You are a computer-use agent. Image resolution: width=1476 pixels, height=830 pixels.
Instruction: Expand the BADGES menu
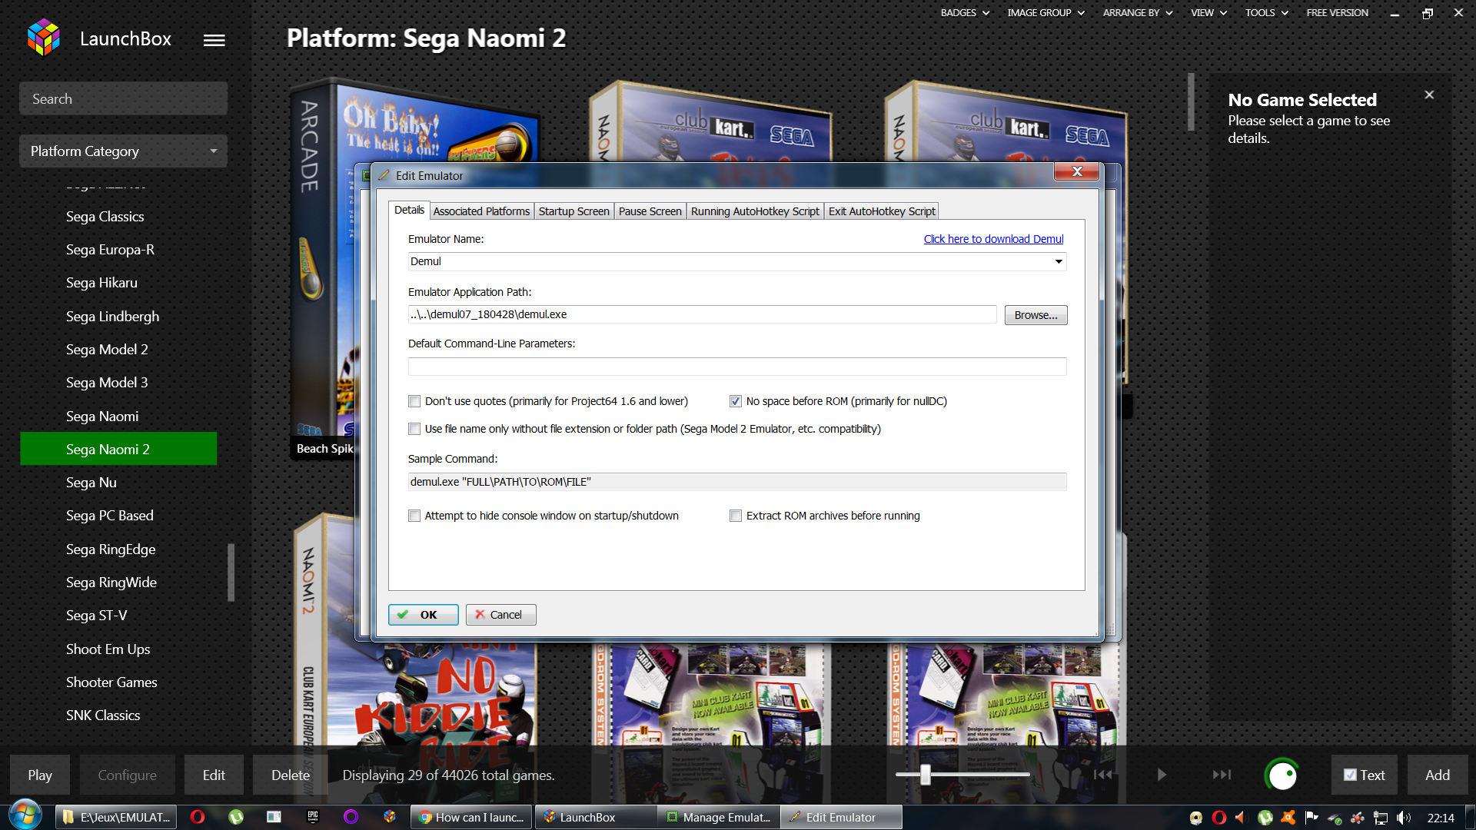click(965, 13)
